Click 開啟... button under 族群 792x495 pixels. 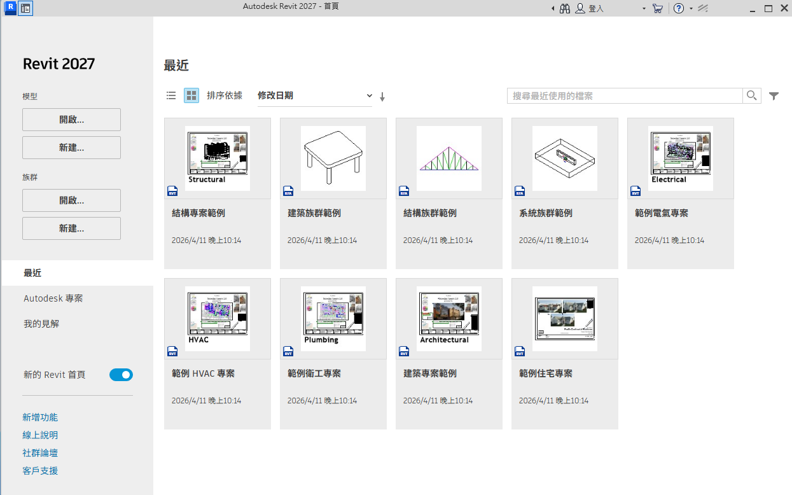(x=71, y=200)
